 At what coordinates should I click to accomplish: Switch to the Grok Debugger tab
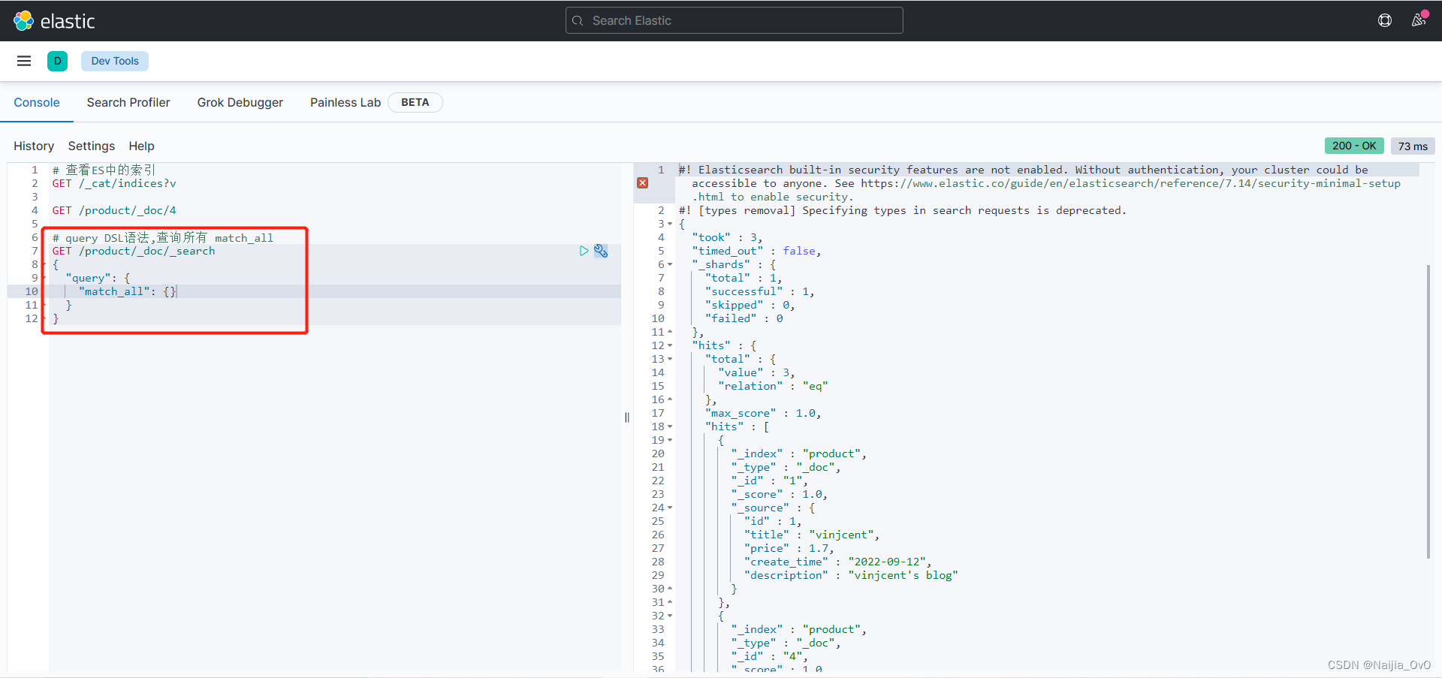coord(240,102)
